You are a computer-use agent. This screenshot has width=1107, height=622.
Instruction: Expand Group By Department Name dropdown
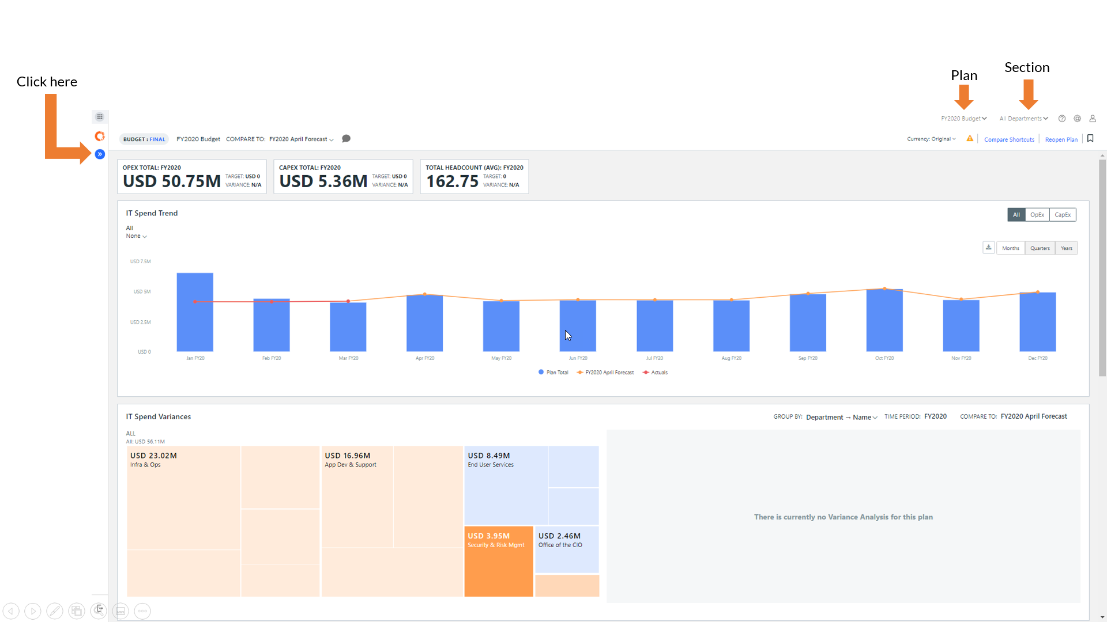841,418
